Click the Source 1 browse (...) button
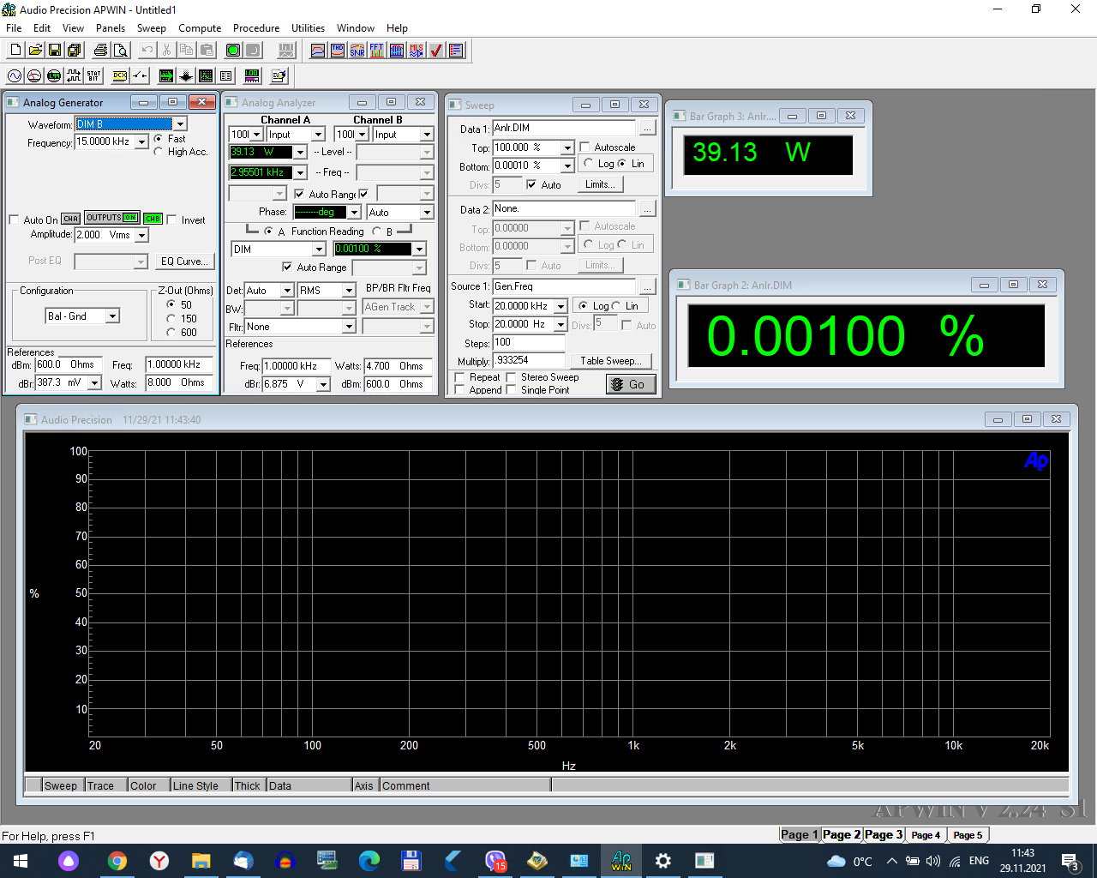This screenshot has width=1097, height=878. 647,287
